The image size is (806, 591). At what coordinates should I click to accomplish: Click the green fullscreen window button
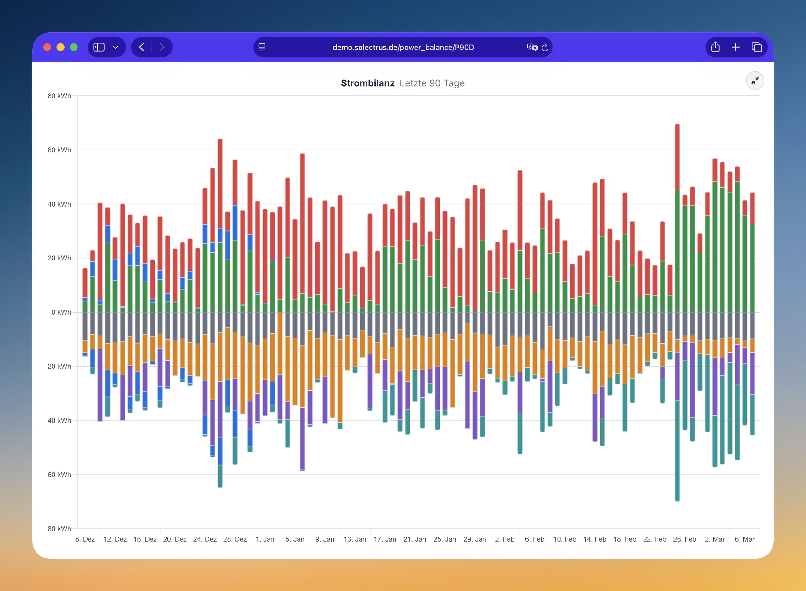(74, 47)
